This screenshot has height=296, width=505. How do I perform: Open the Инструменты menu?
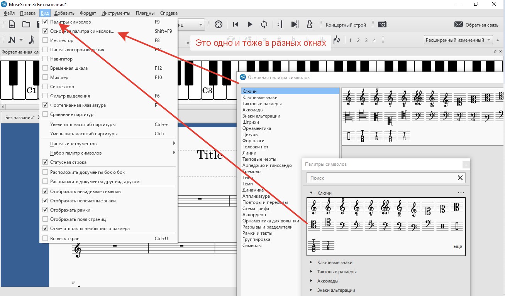(x=116, y=13)
